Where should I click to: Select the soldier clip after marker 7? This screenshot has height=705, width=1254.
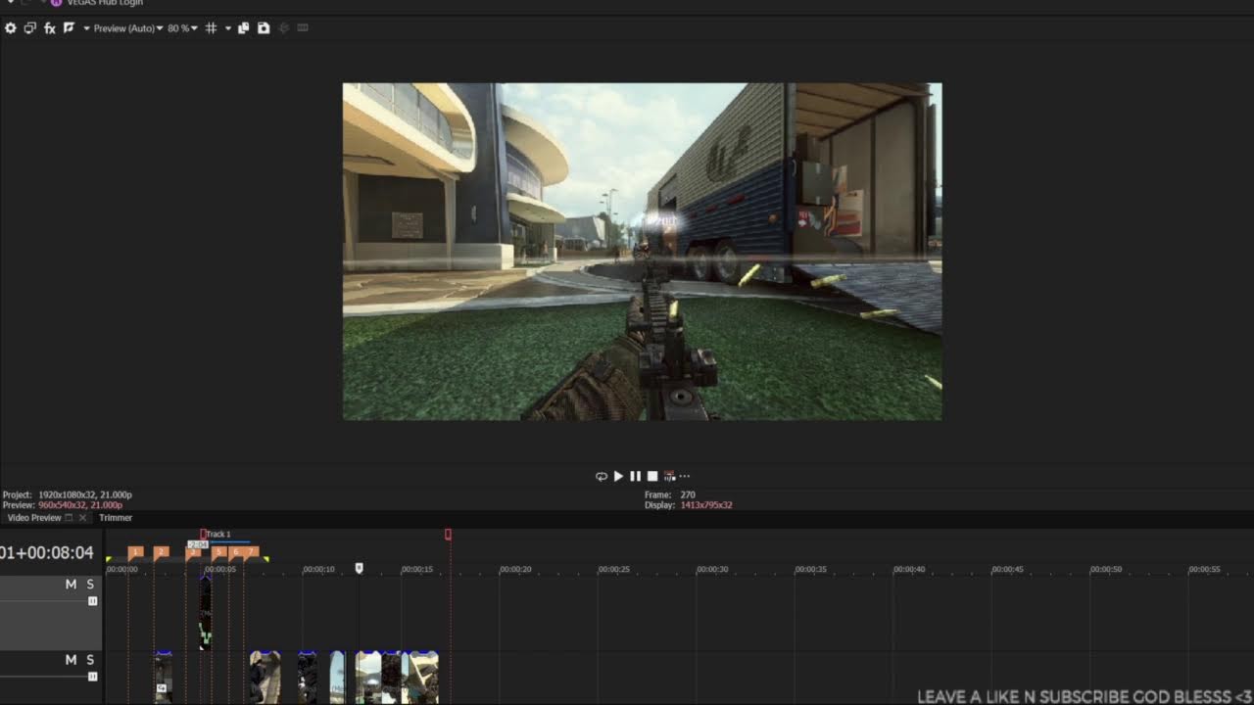click(265, 678)
